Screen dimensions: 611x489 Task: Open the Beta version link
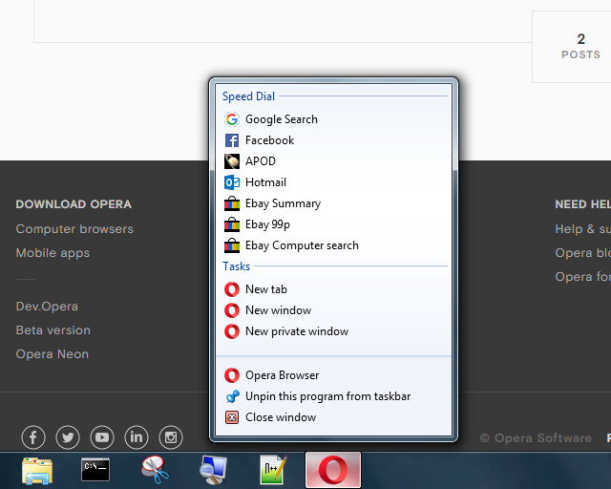point(53,330)
